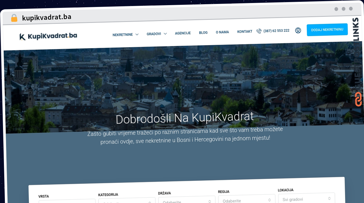Viewport: 364px width, 203px height.
Task: Open the Vrsta field
Action: [x=67, y=201]
